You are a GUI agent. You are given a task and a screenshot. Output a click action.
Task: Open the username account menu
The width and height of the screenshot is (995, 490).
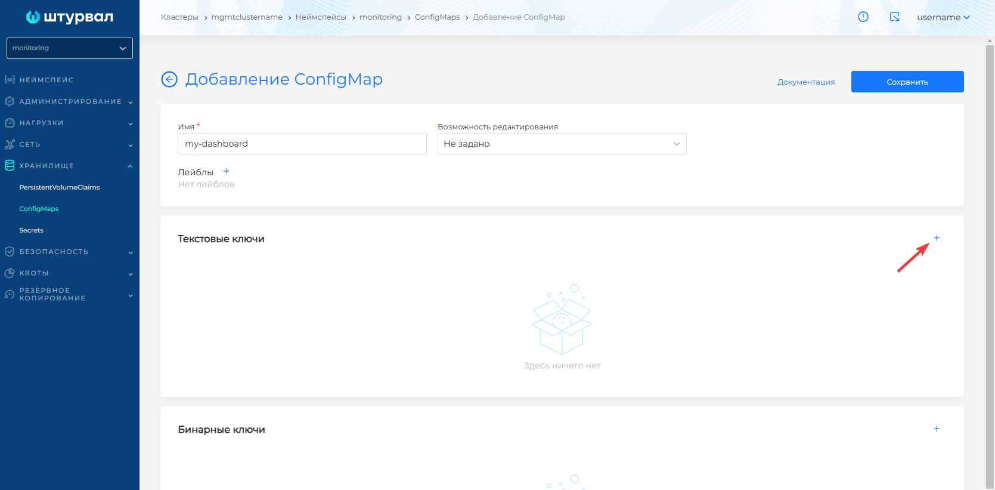(943, 17)
